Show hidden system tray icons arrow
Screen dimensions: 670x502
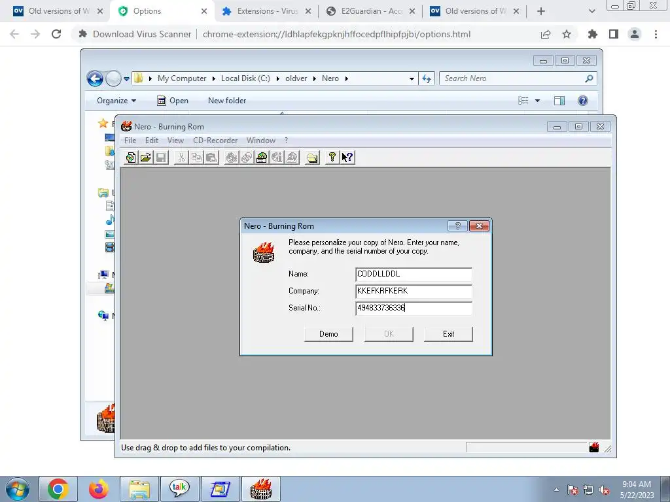coord(556,490)
